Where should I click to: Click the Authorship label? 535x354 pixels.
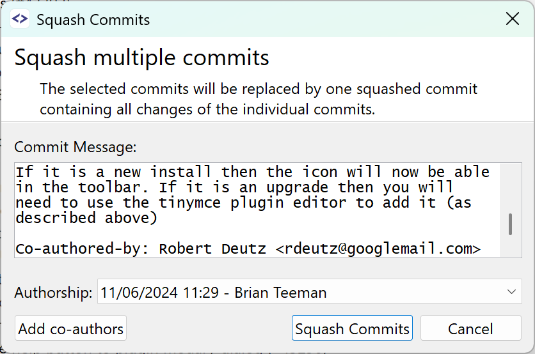tap(53, 292)
